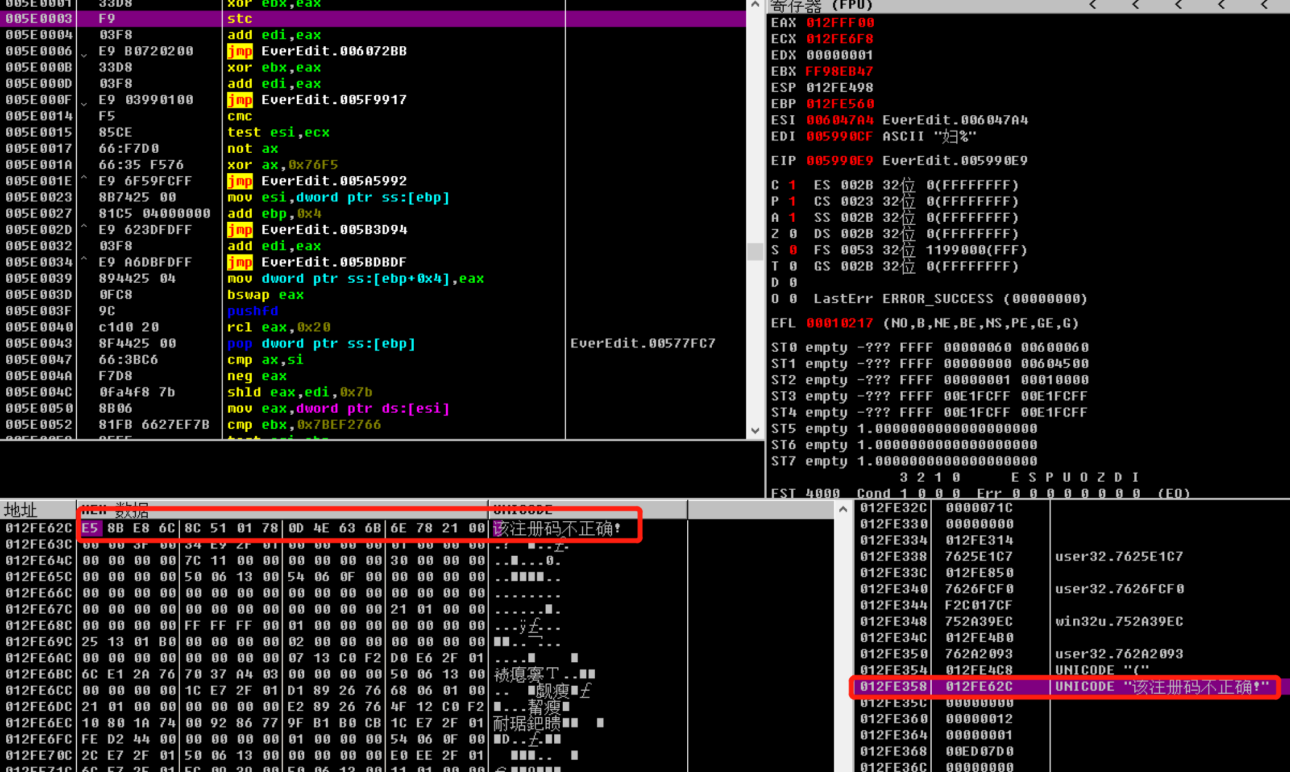1290x772 pixels.
Task: Select jmp EverEdit.005B3D94 instruction
Action: (317, 230)
